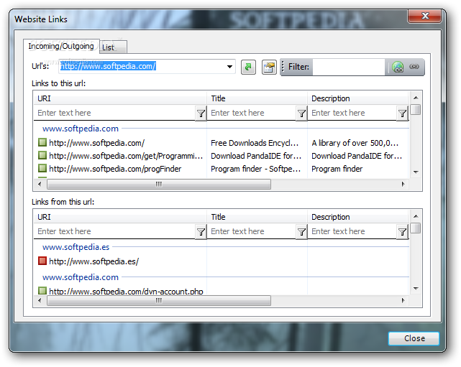Click the green arrow go-to-URL icon
Image resolution: width=461 pixels, height=367 pixels.
(248, 67)
